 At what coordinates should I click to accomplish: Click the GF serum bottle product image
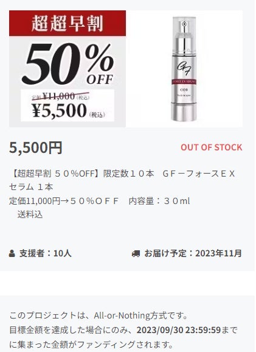tap(184, 69)
